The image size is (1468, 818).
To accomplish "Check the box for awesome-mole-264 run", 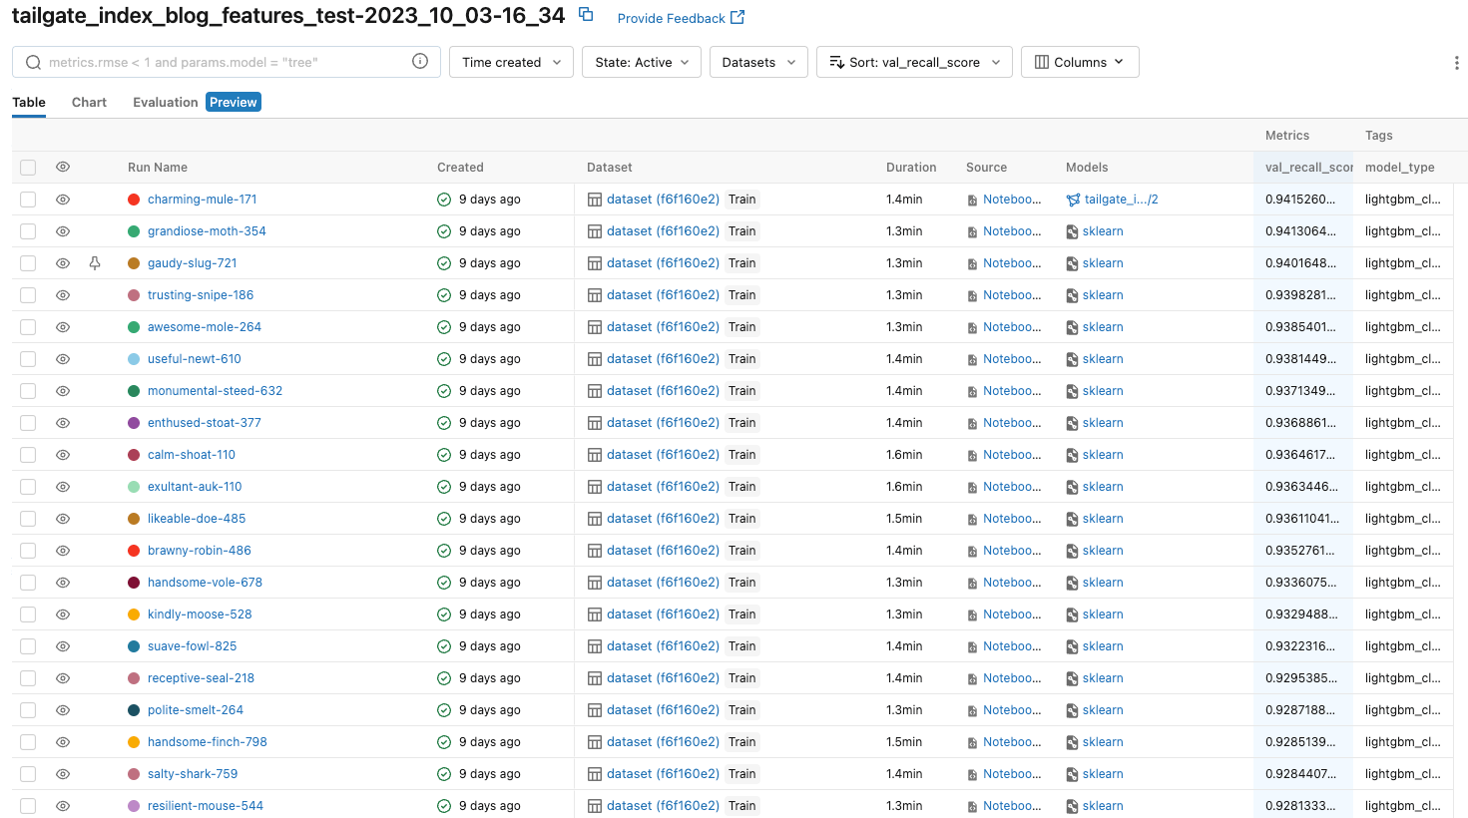I will [x=28, y=327].
